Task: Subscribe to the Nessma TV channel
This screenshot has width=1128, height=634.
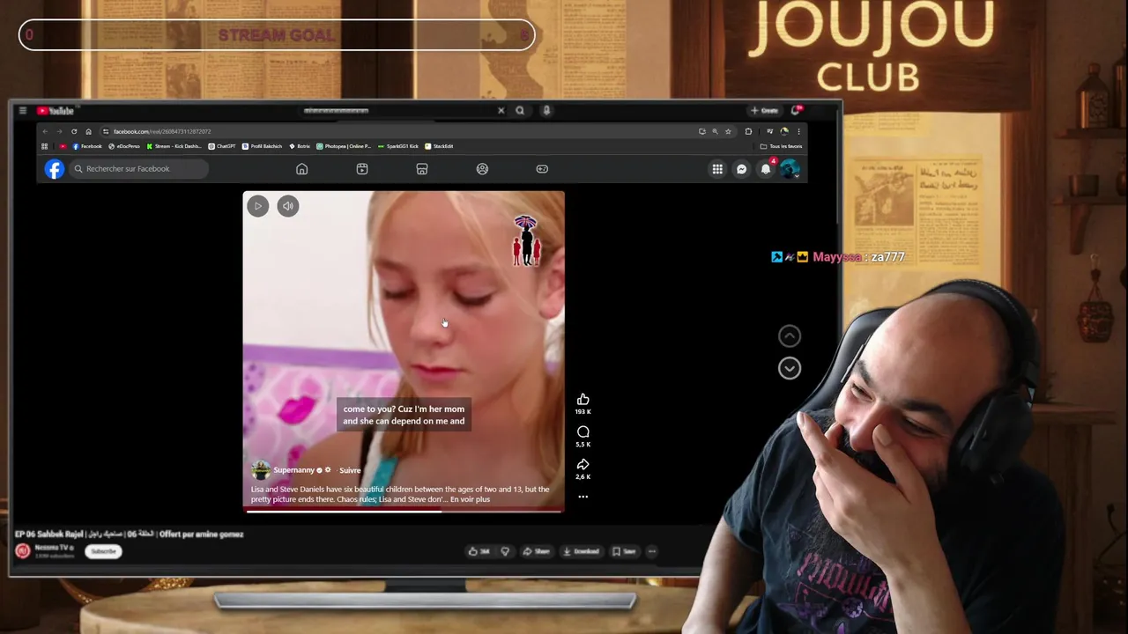Action: coord(103,551)
